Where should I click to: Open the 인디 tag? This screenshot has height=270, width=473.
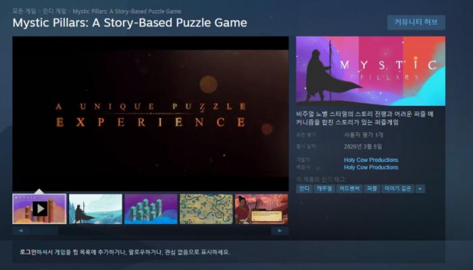point(304,189)
